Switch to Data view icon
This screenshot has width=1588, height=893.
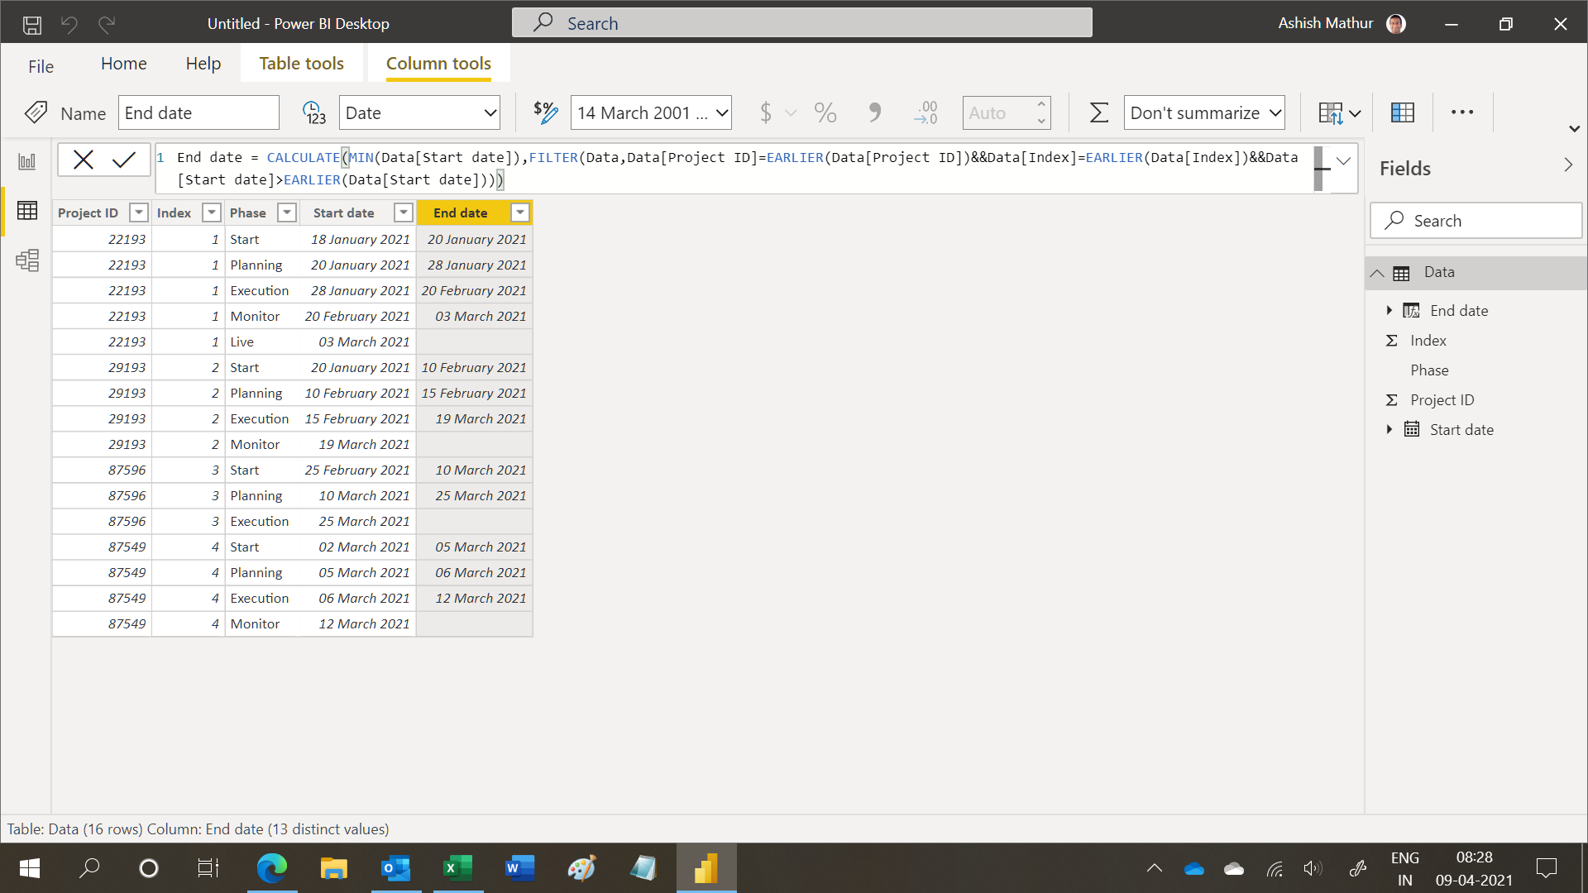pos(27,211)
